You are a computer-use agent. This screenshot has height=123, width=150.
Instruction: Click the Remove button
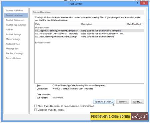(123, 102)
